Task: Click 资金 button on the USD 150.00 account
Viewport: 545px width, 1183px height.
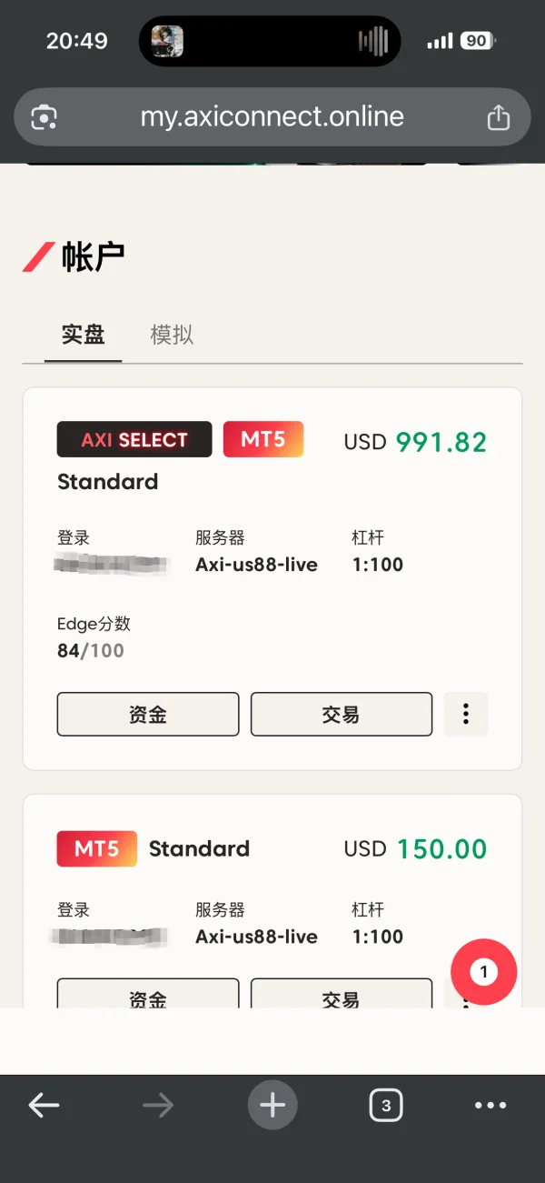Action: coord(148,994)
